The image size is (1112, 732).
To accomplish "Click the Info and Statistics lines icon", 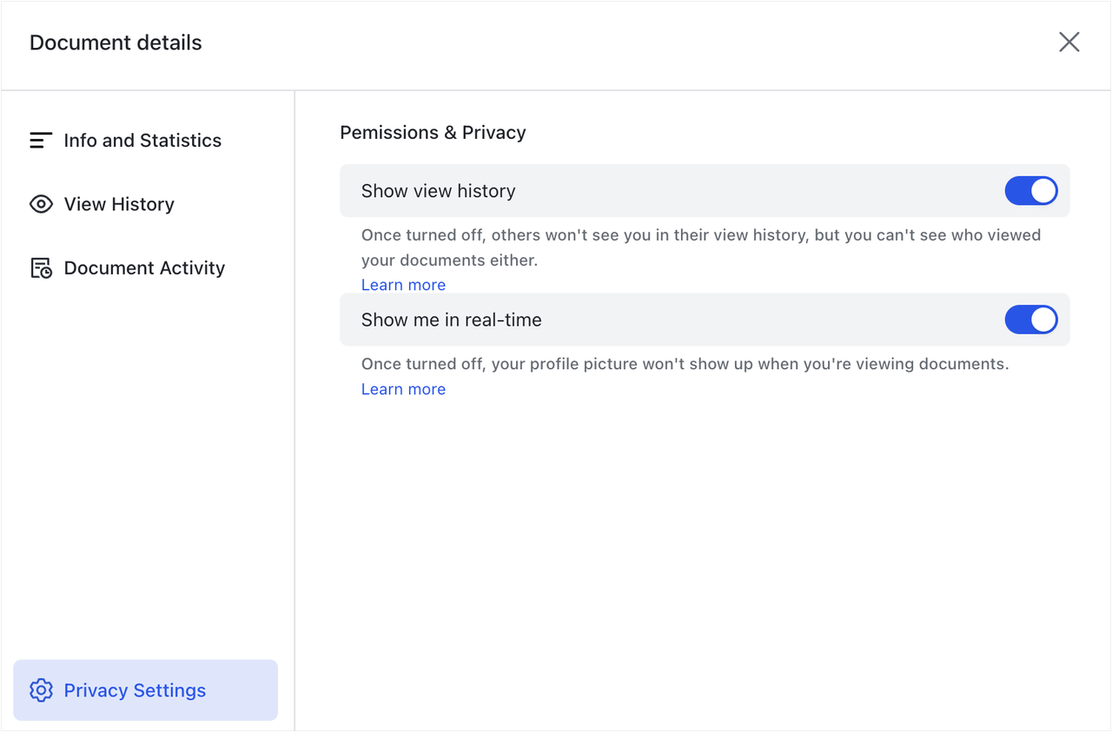I will 41,141.
